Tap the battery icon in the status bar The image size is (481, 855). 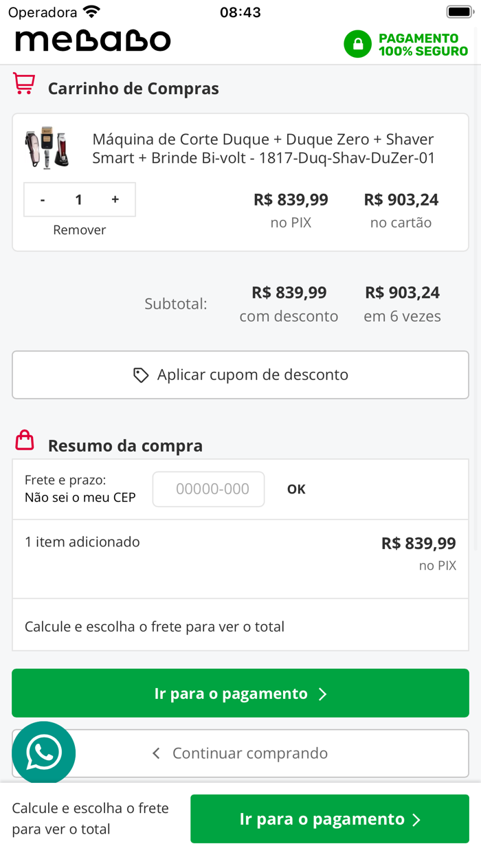point(460,11)
